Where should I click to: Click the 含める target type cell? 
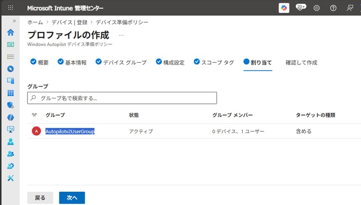pos(304,131)
